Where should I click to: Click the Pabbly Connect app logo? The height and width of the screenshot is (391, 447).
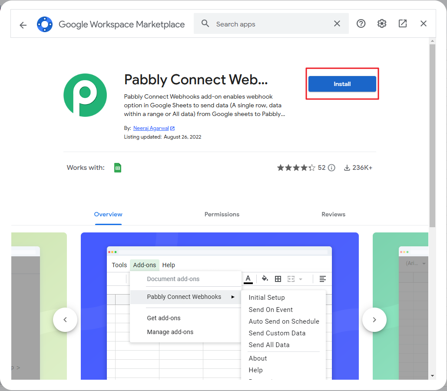point(85,95)
